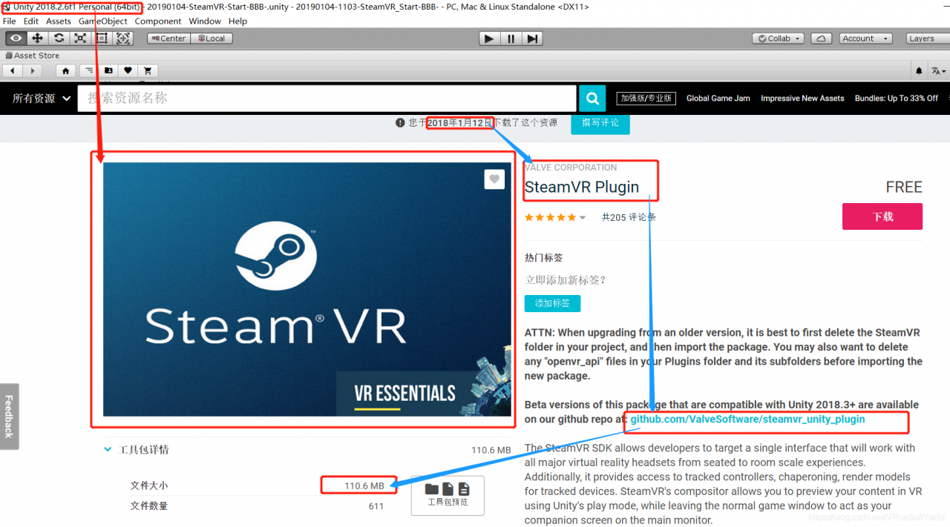Open Bundles: Up To 33% Off link

(897, 98)
